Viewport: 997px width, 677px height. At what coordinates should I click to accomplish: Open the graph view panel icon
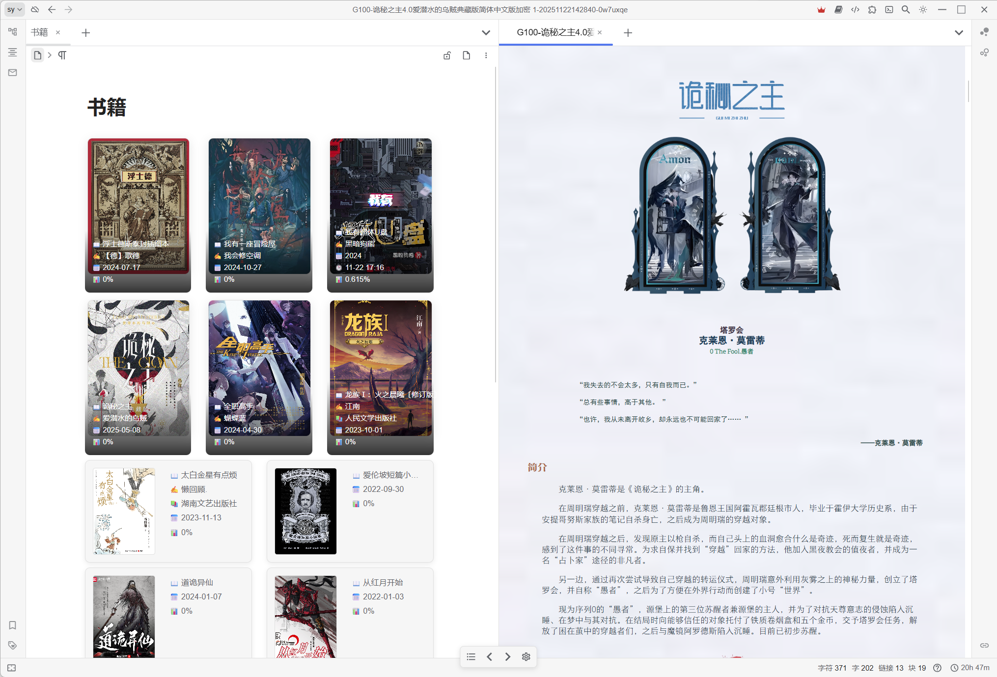point(984,32)
